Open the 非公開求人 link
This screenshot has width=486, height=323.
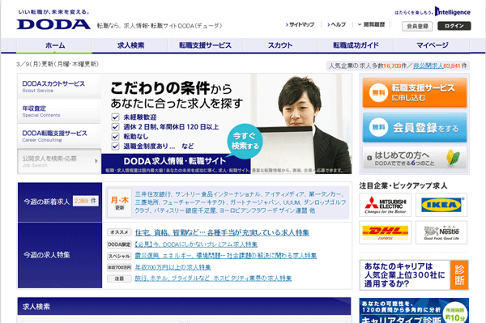click(x=428, y=66)
